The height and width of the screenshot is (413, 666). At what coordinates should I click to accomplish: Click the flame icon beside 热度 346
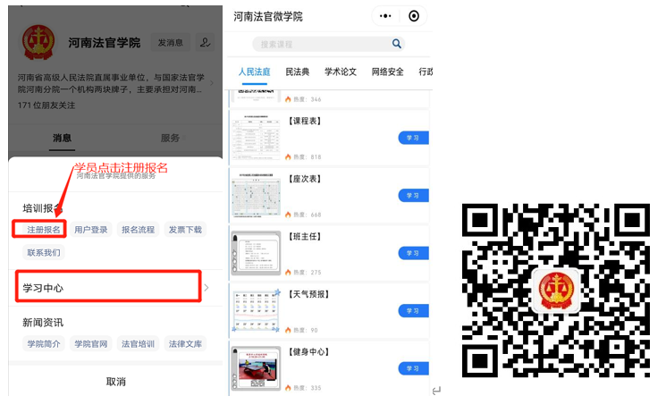(288, 99)
